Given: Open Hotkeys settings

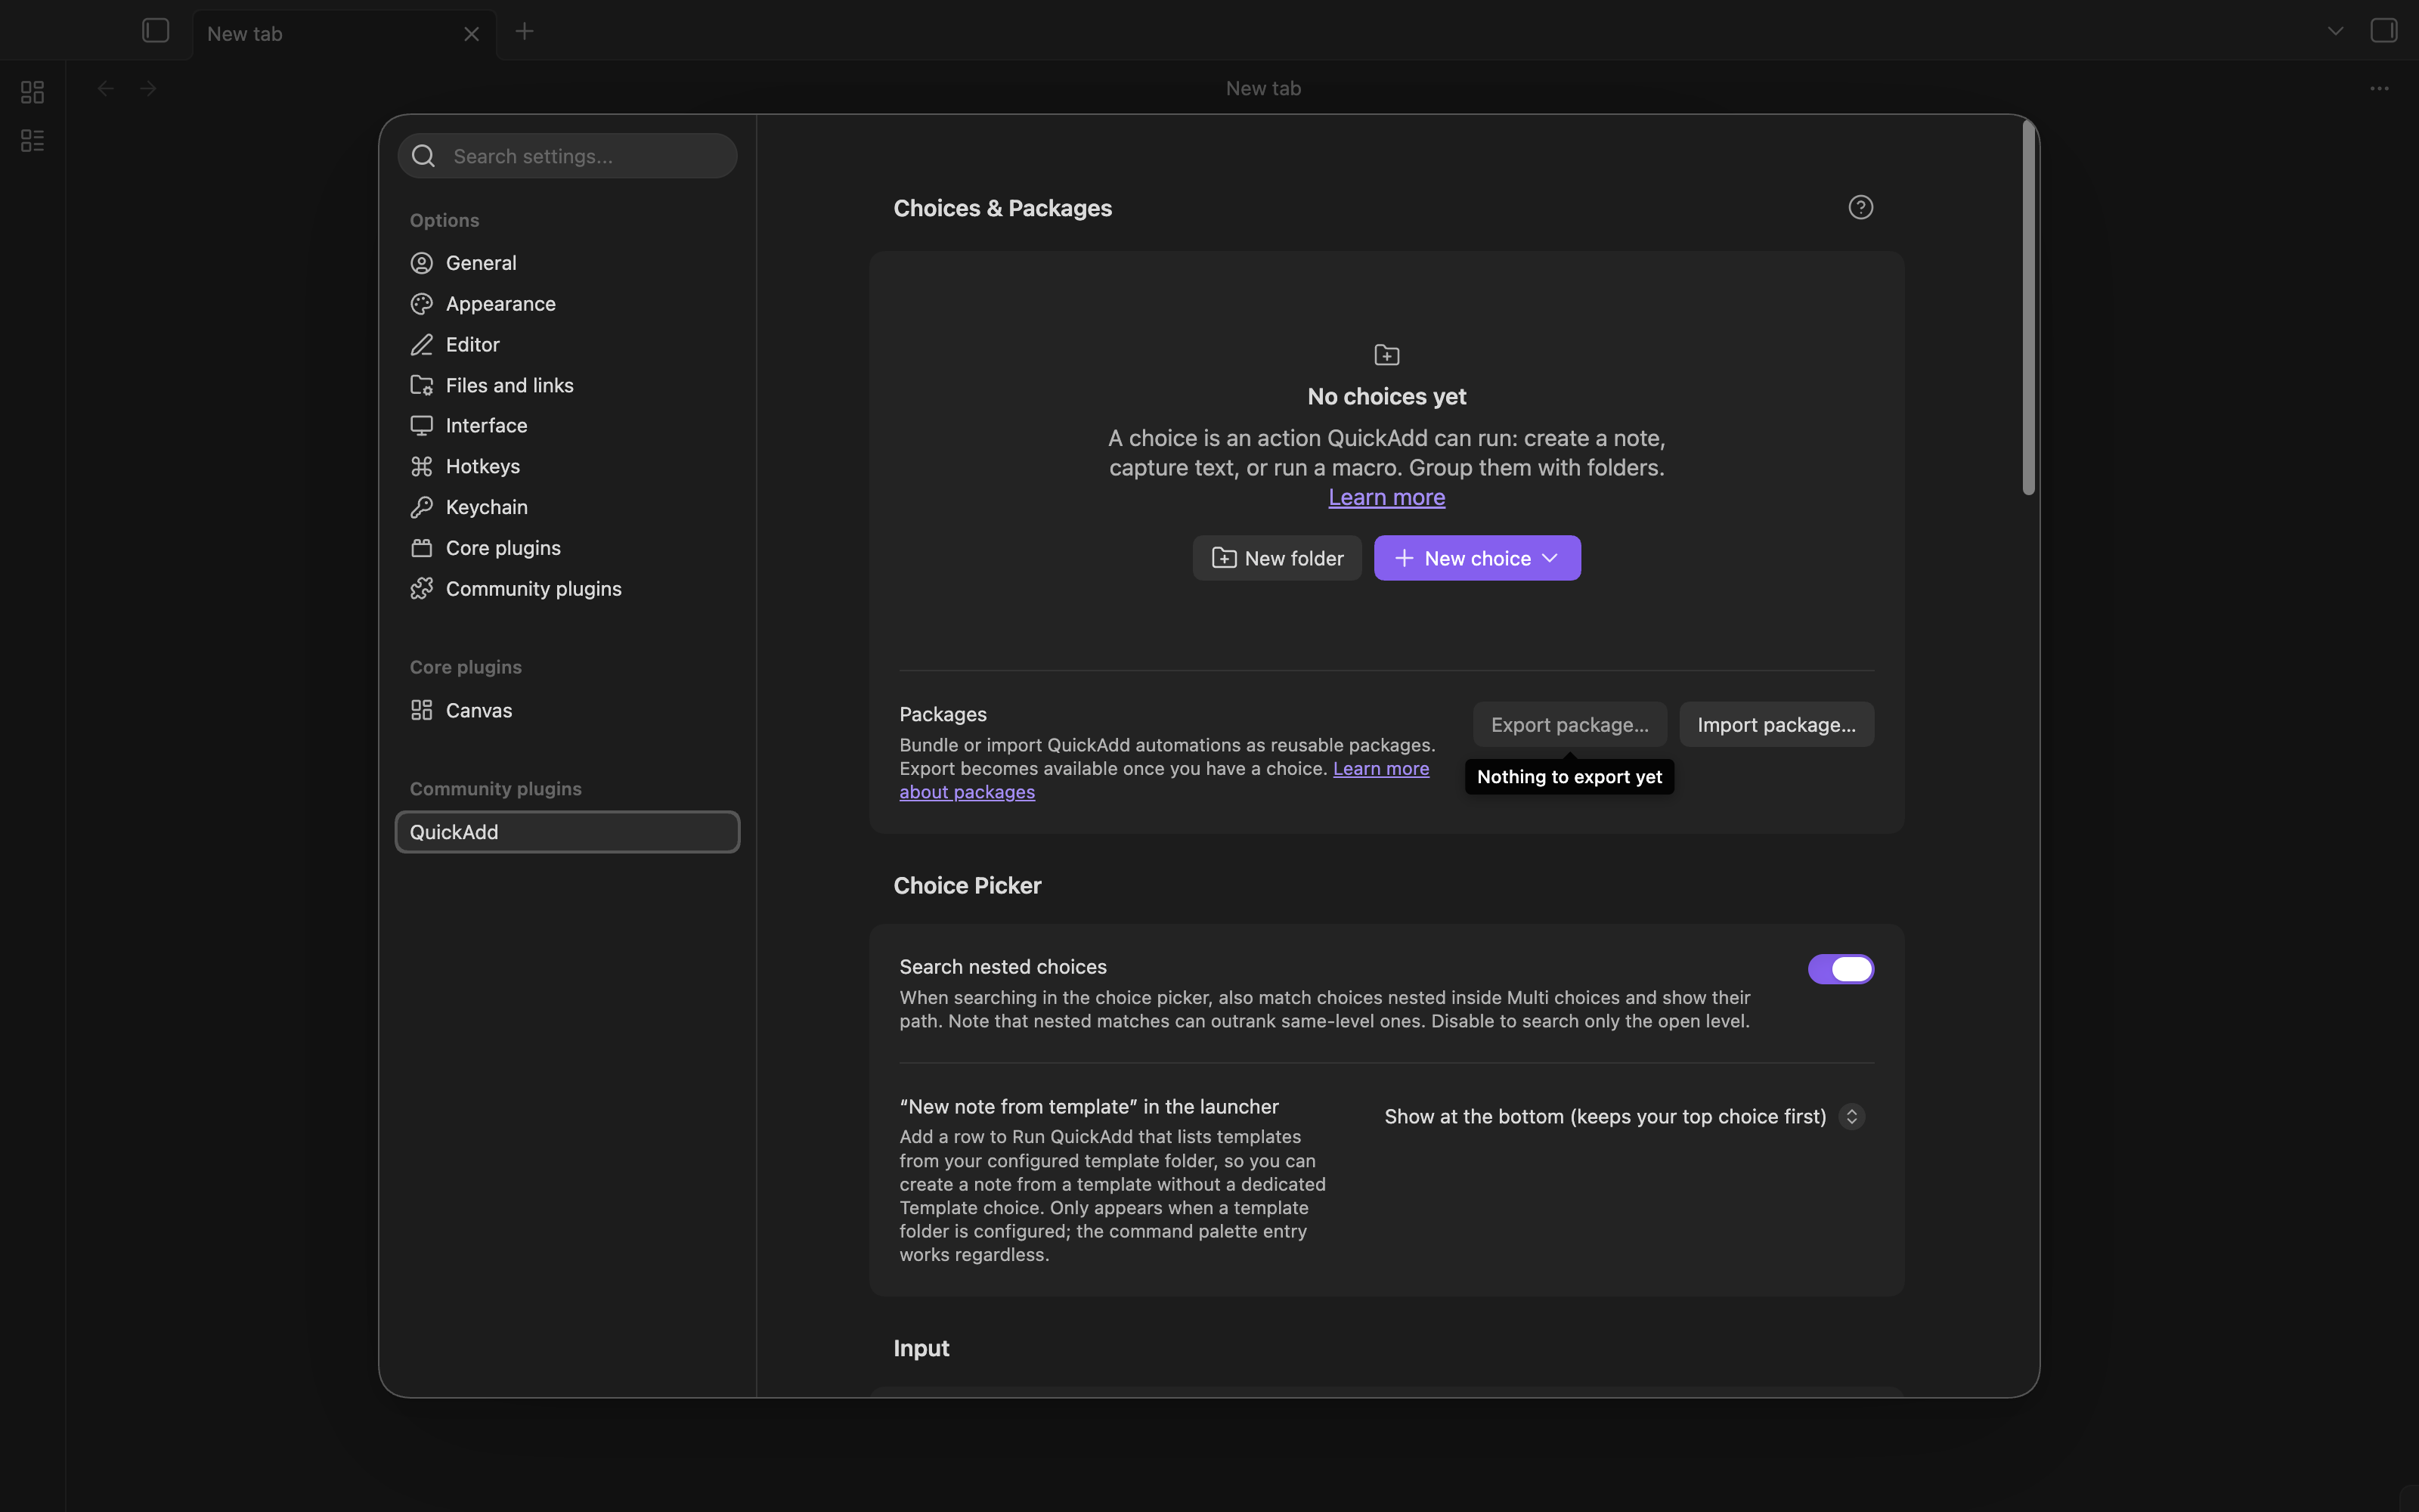Looking at the screenshot, I should (x=568, y=467).
